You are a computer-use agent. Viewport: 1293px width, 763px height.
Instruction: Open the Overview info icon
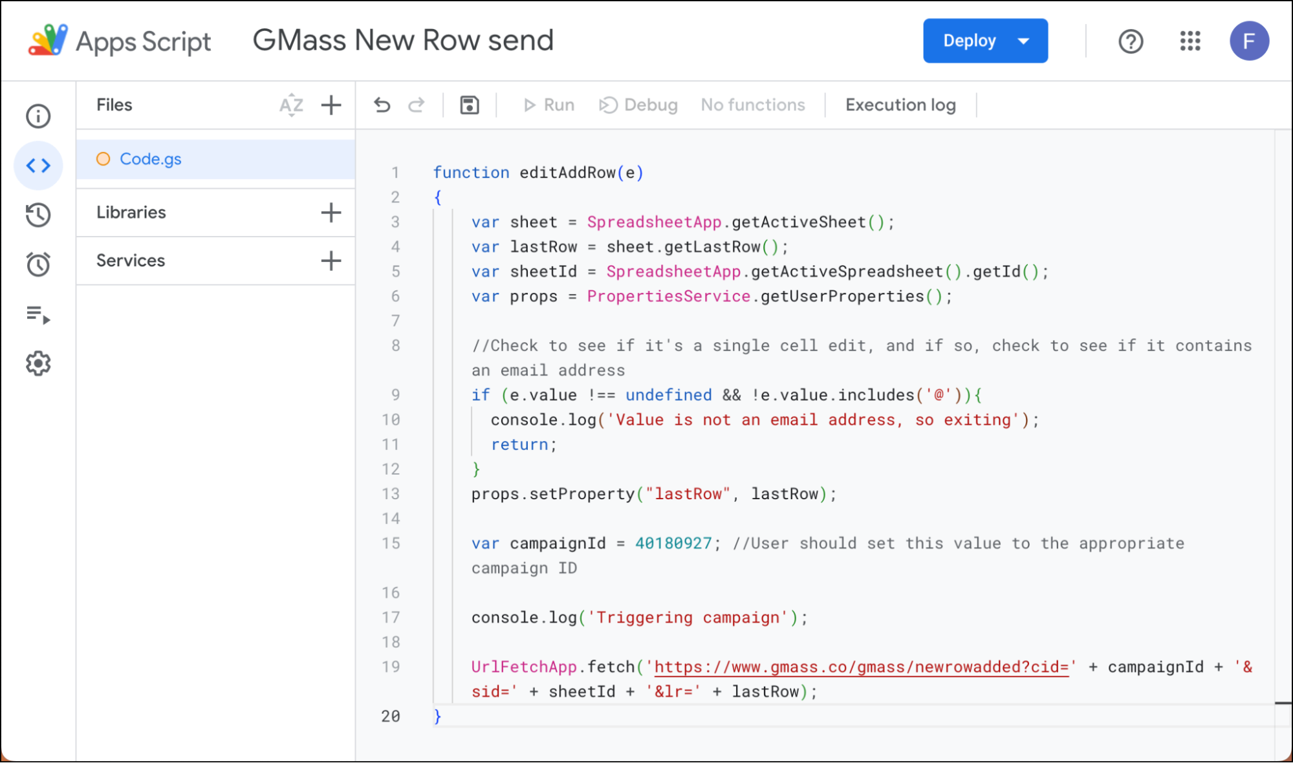[x=38, y=116]
